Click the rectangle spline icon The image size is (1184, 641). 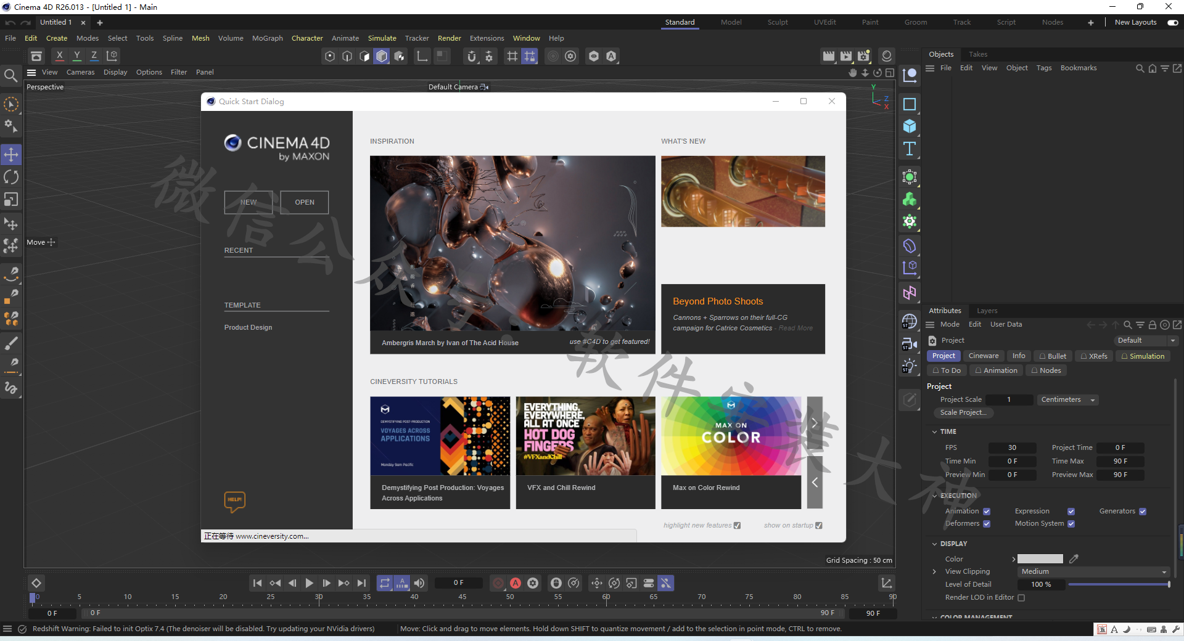[x=910, y=104]
